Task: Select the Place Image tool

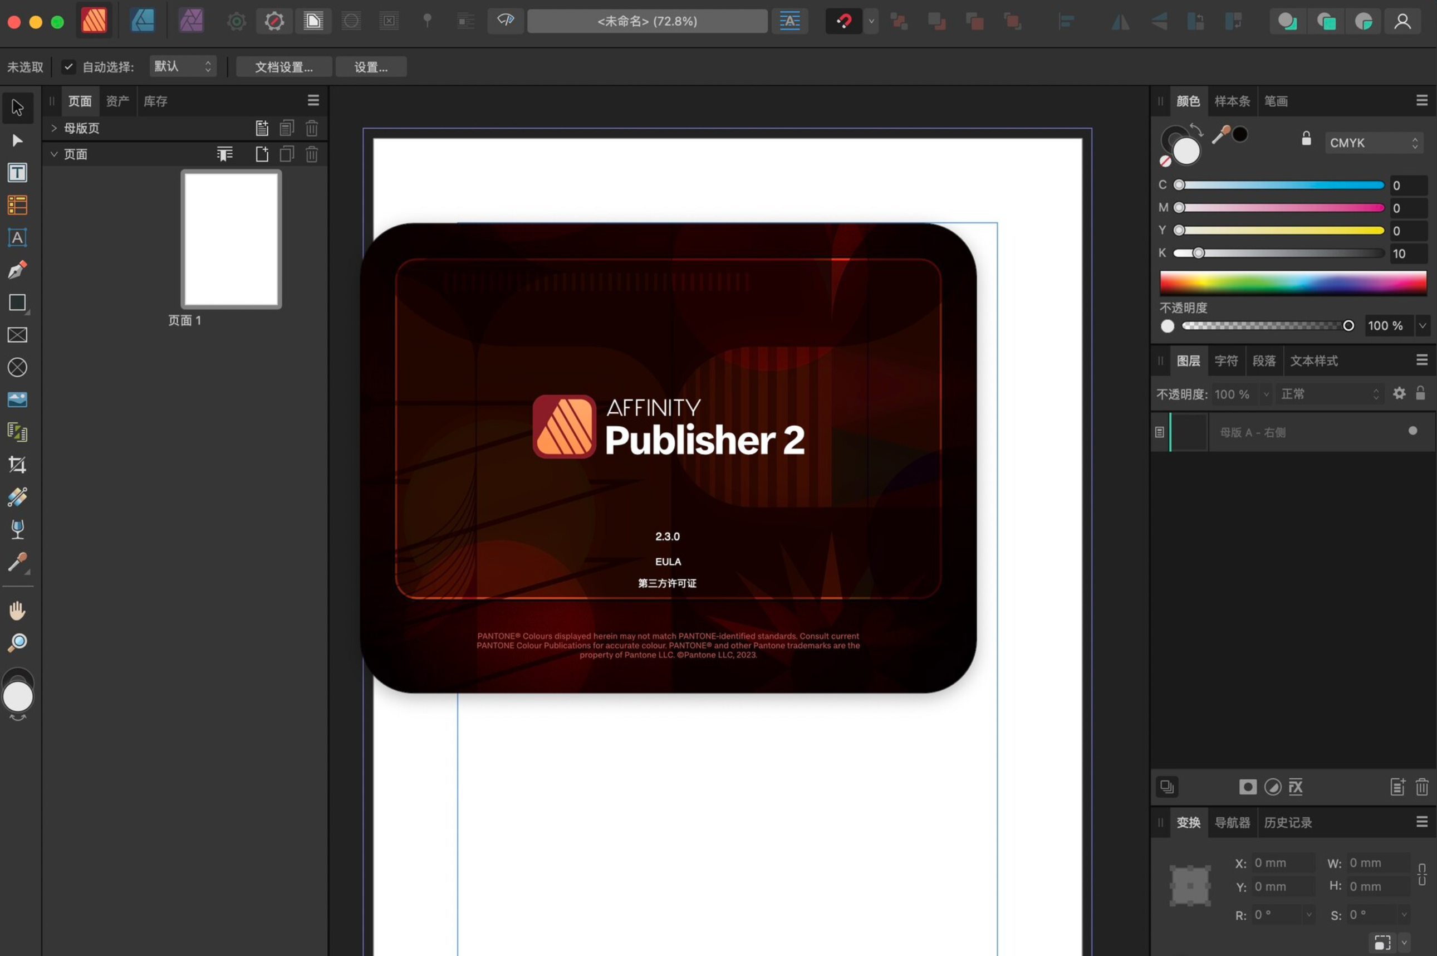Action: coord(17,399)
